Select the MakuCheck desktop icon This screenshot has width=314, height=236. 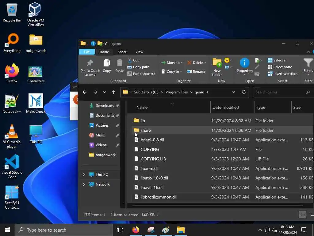point(36,103)
